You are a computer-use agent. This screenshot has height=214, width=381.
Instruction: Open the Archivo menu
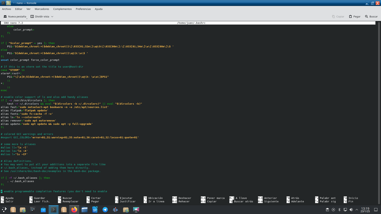tap(7, 9)
